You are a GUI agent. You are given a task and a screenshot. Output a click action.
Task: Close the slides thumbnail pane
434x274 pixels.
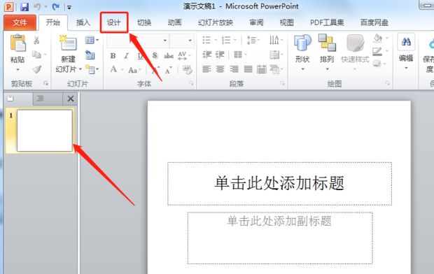pyautogui.click(x=71, y=99)
